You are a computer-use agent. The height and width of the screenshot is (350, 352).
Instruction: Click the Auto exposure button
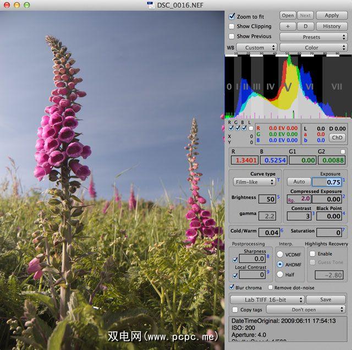pyautogui.click(x=299, y=182)
